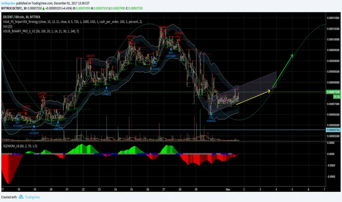342x202 pixels.
Task: Click the BUY +2494422 signal marker
Action: point(211,118)
